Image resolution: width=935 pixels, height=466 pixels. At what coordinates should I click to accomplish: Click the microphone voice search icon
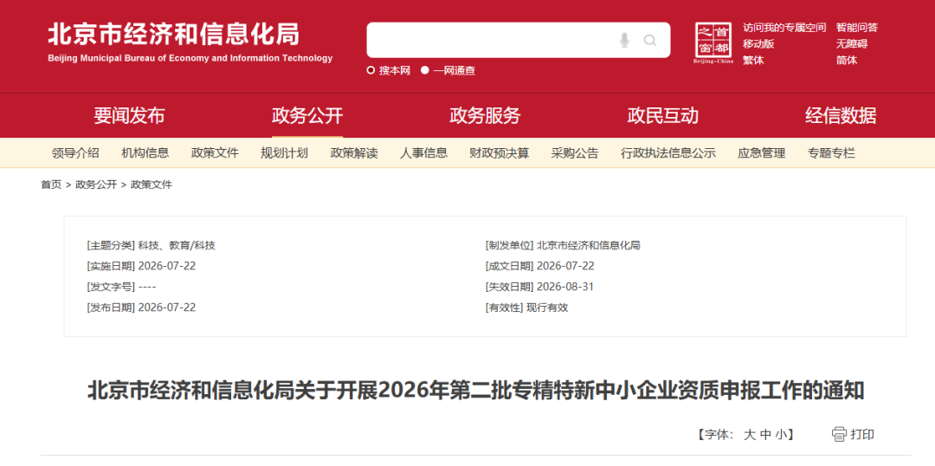pyautogui.click(x=624, y=40)
